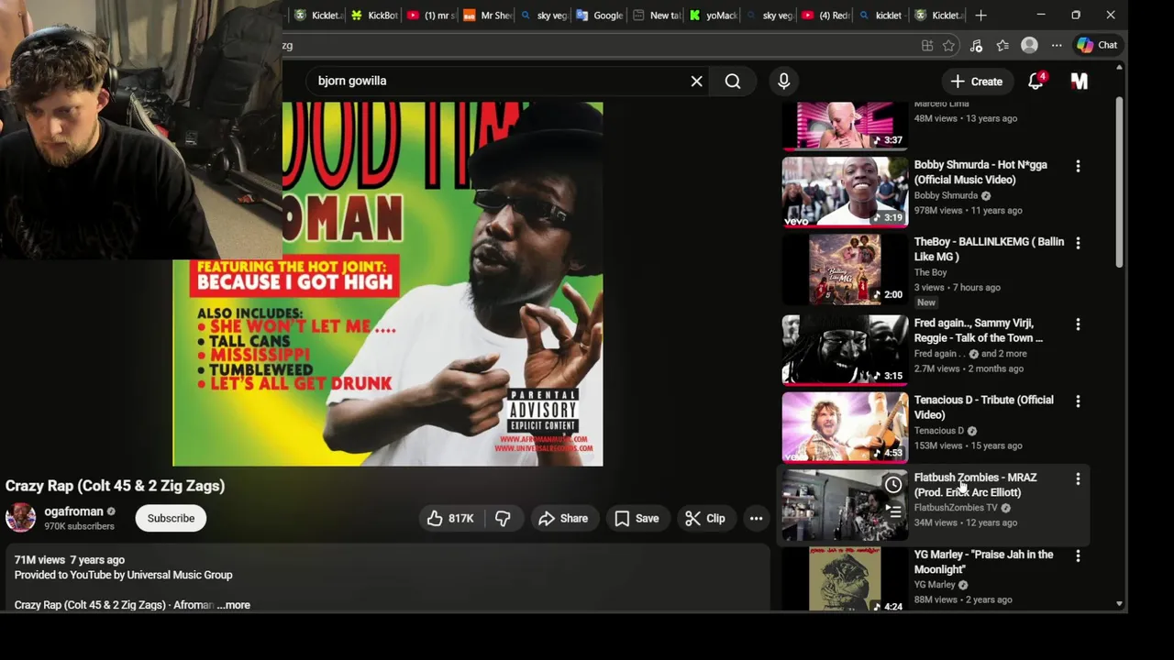Open a new browser tab
This screenshot has width=1174, height=660.
pos(980,16)
